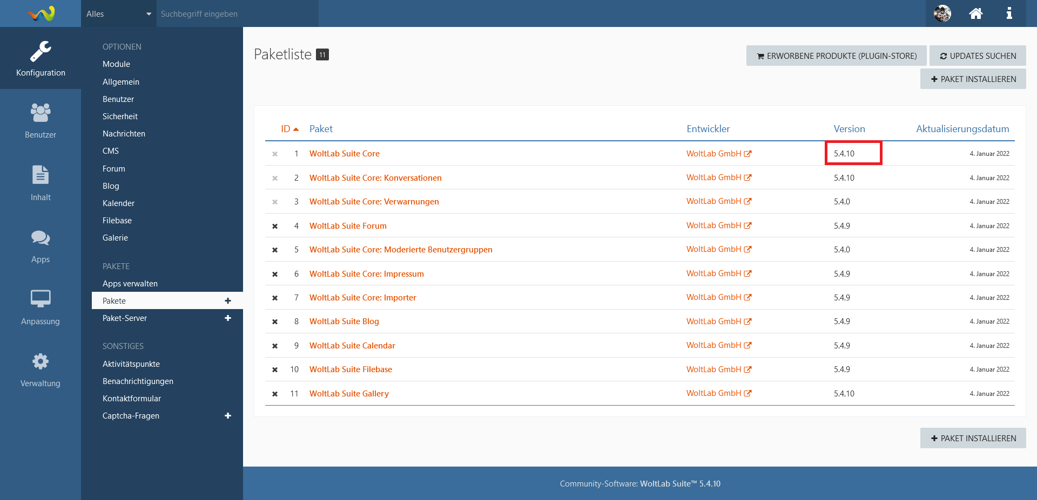Viewport: 1037px width, 500px height.
Task: Open the Benutzer section in sidebar
Action: pos(41,120)
